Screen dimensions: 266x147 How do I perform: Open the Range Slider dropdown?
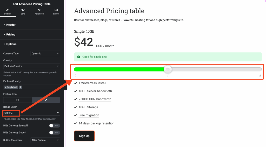(x=31, y=113)
